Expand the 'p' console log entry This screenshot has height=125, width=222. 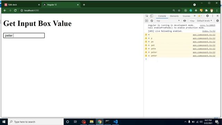tap(149, 38)
